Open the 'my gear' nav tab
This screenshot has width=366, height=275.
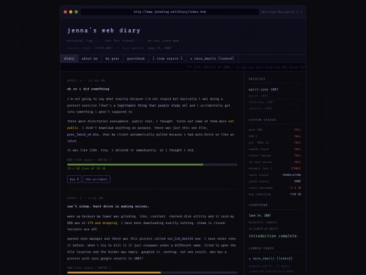coord(113,58)
